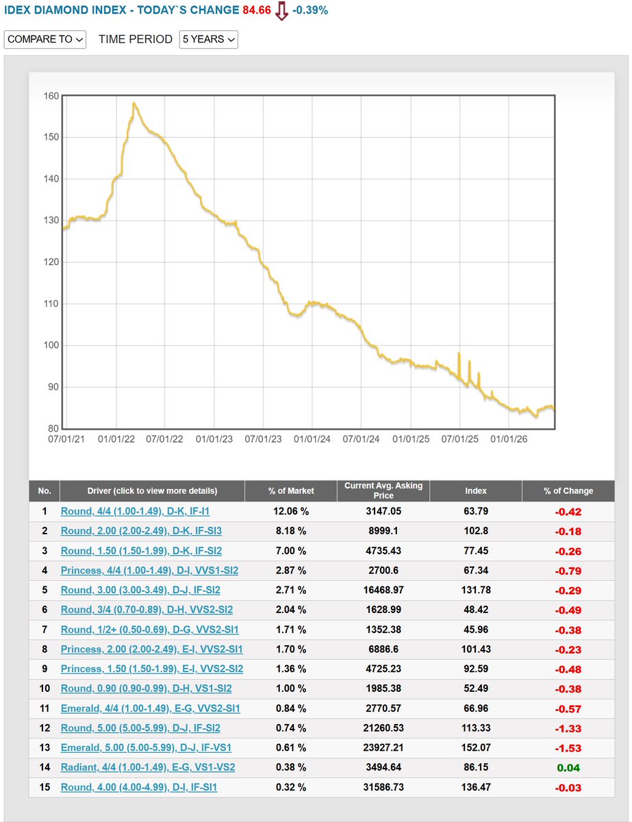Click the 160 y-axis label

[x=51, y=96]
